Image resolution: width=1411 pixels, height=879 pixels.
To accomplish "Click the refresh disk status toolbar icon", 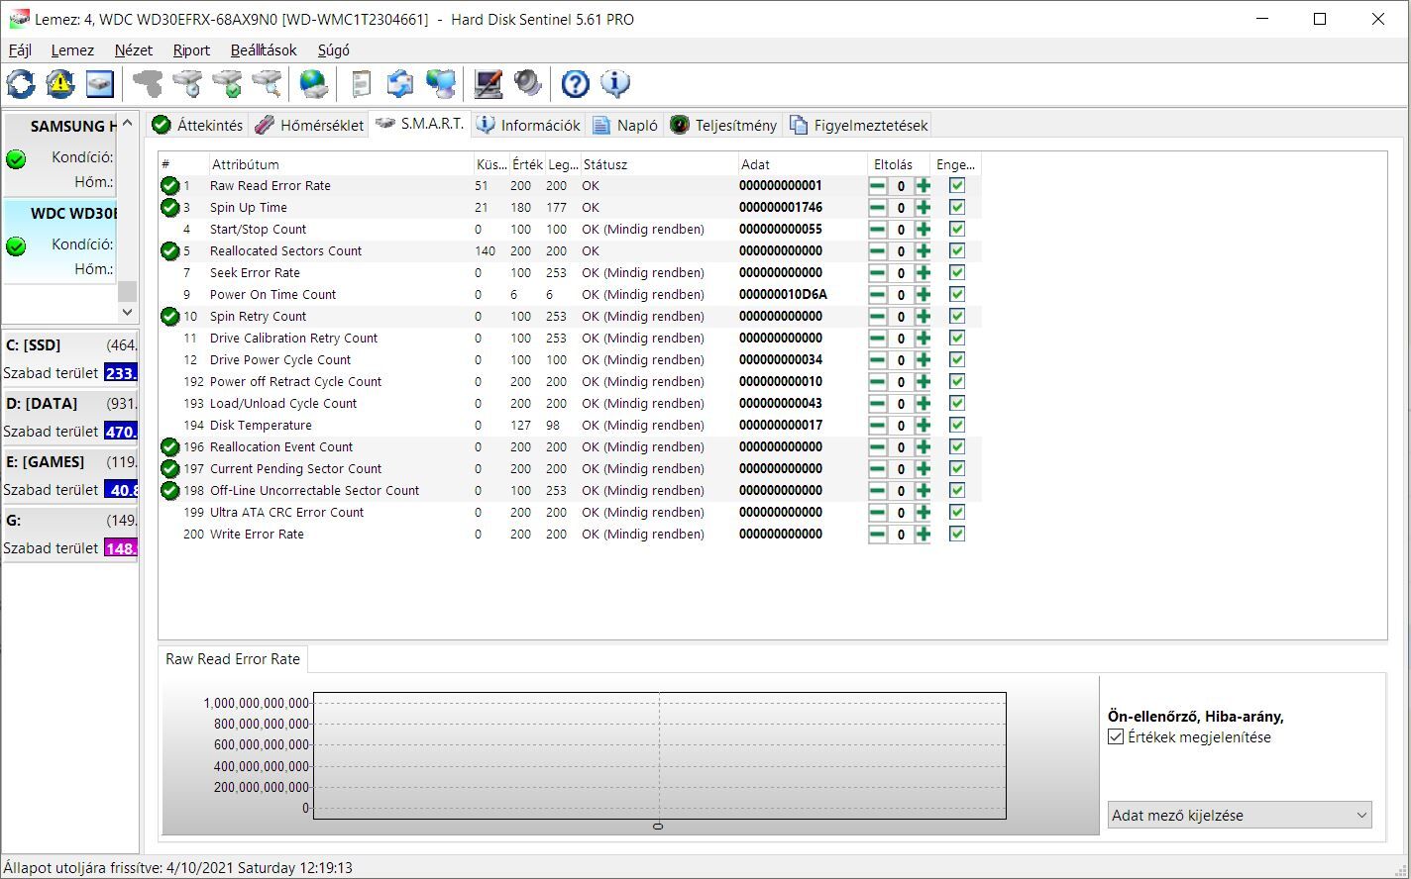I will (x=21, y=84).
